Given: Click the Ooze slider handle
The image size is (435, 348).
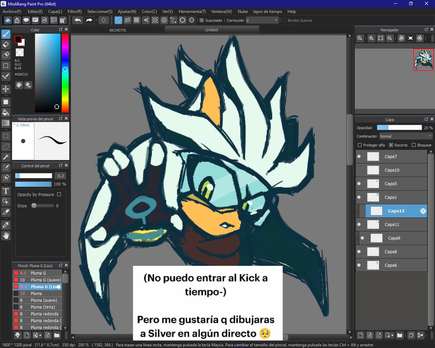Looking at the screenshot, I should click(34, 206).
